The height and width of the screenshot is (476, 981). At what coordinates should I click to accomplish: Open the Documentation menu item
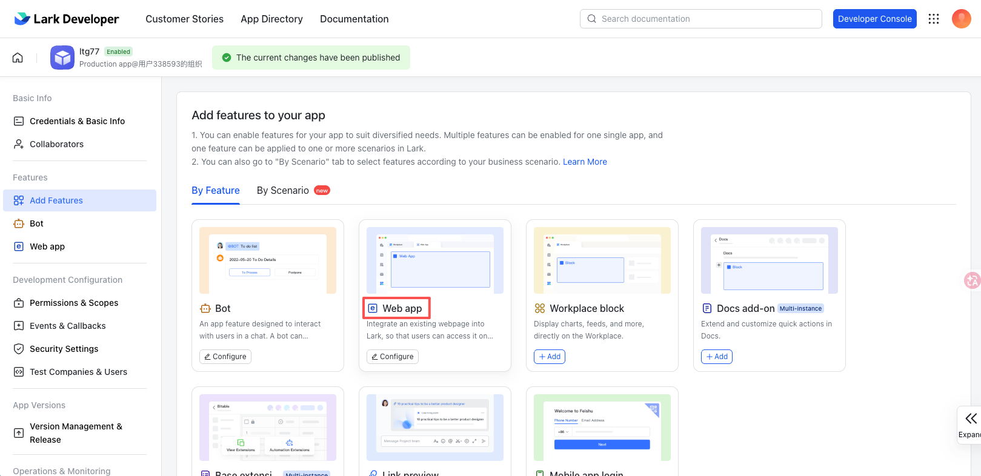coord(354,19)
